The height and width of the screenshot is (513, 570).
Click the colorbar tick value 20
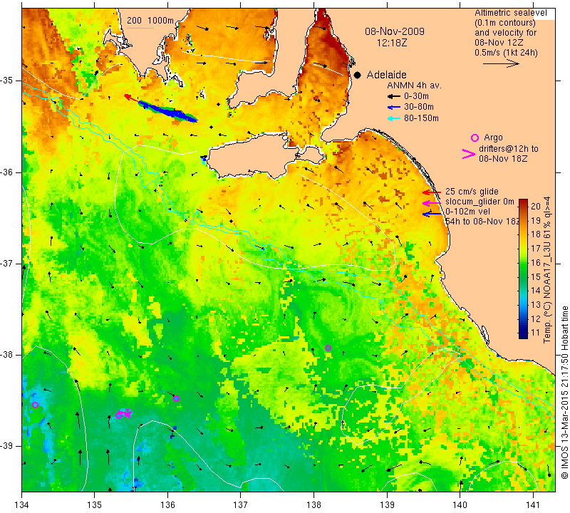(x=536, y=206)
